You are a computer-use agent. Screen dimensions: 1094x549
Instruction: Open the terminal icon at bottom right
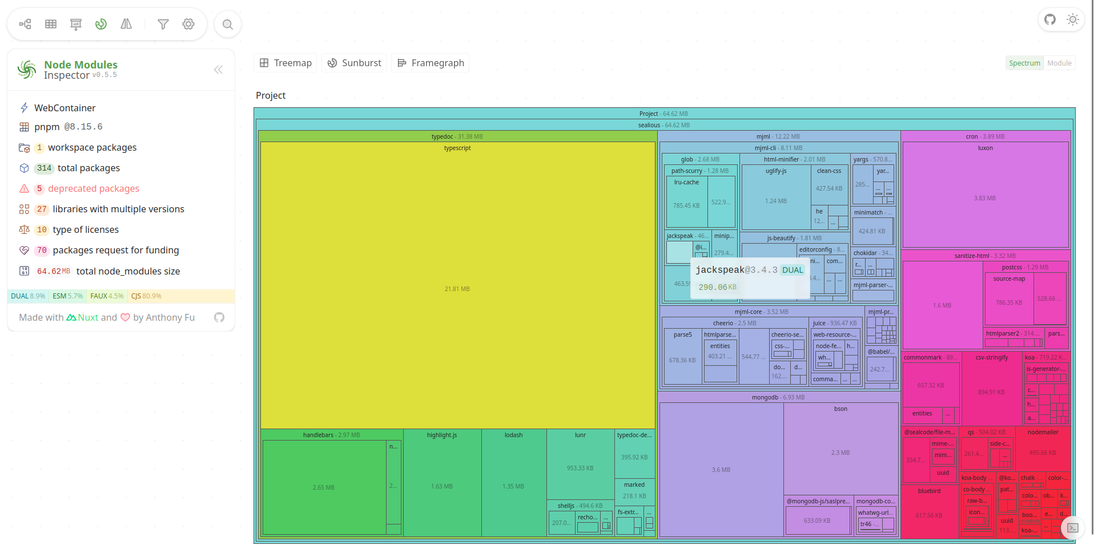[x=1073, y=528]
